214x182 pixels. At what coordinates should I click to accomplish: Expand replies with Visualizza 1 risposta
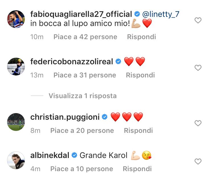tap(82, 96)
